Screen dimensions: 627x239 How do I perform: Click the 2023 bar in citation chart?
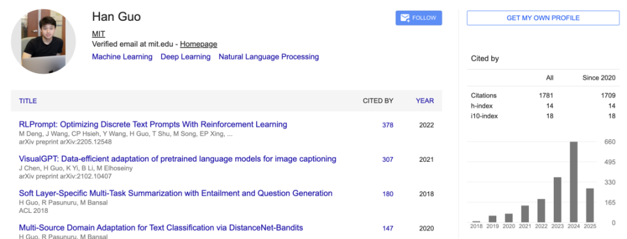tap(557, 200)
